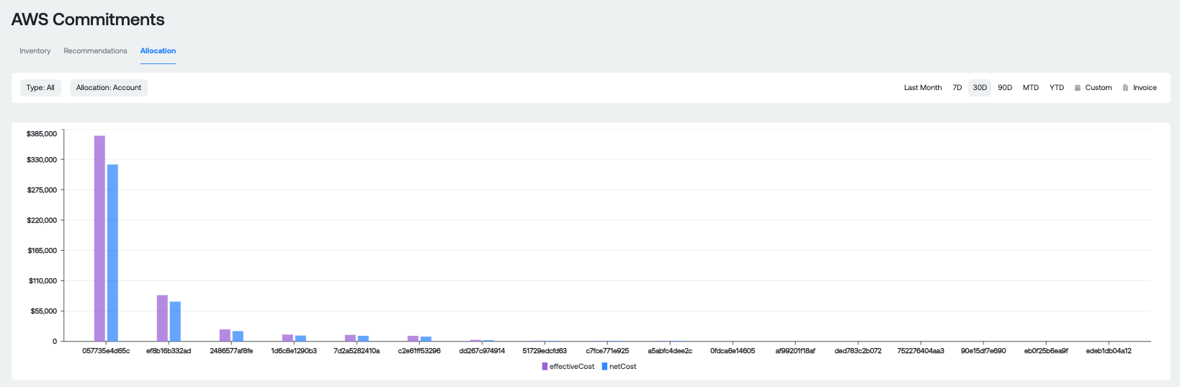Image resolution: width=1180 pixels, height=387 pixels.
Task: Click the $110,000 y-axis value
Action: [x=43, y=281]
